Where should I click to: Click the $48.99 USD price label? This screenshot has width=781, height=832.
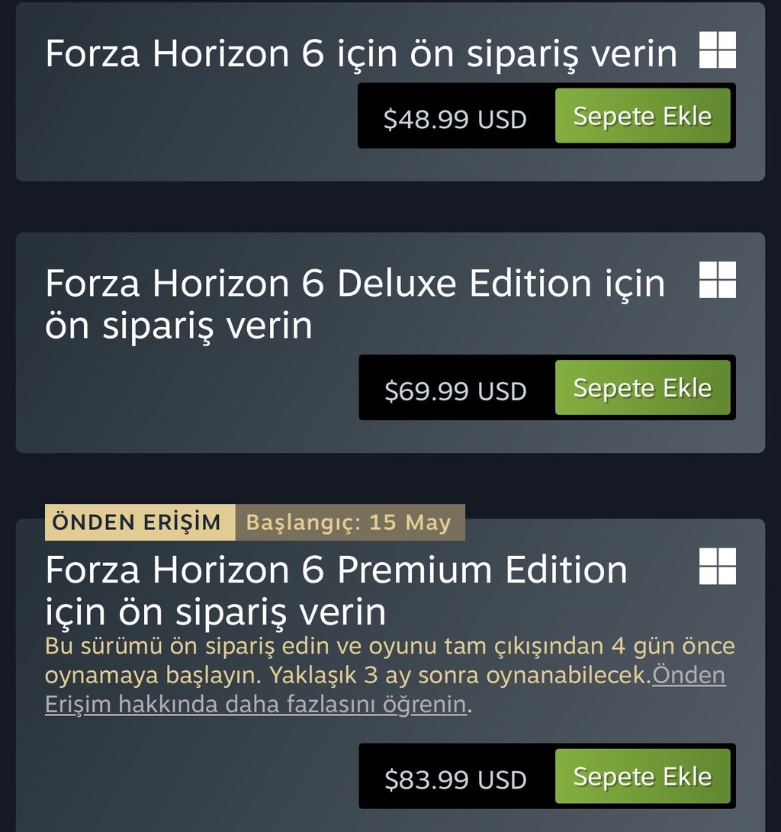455,119
